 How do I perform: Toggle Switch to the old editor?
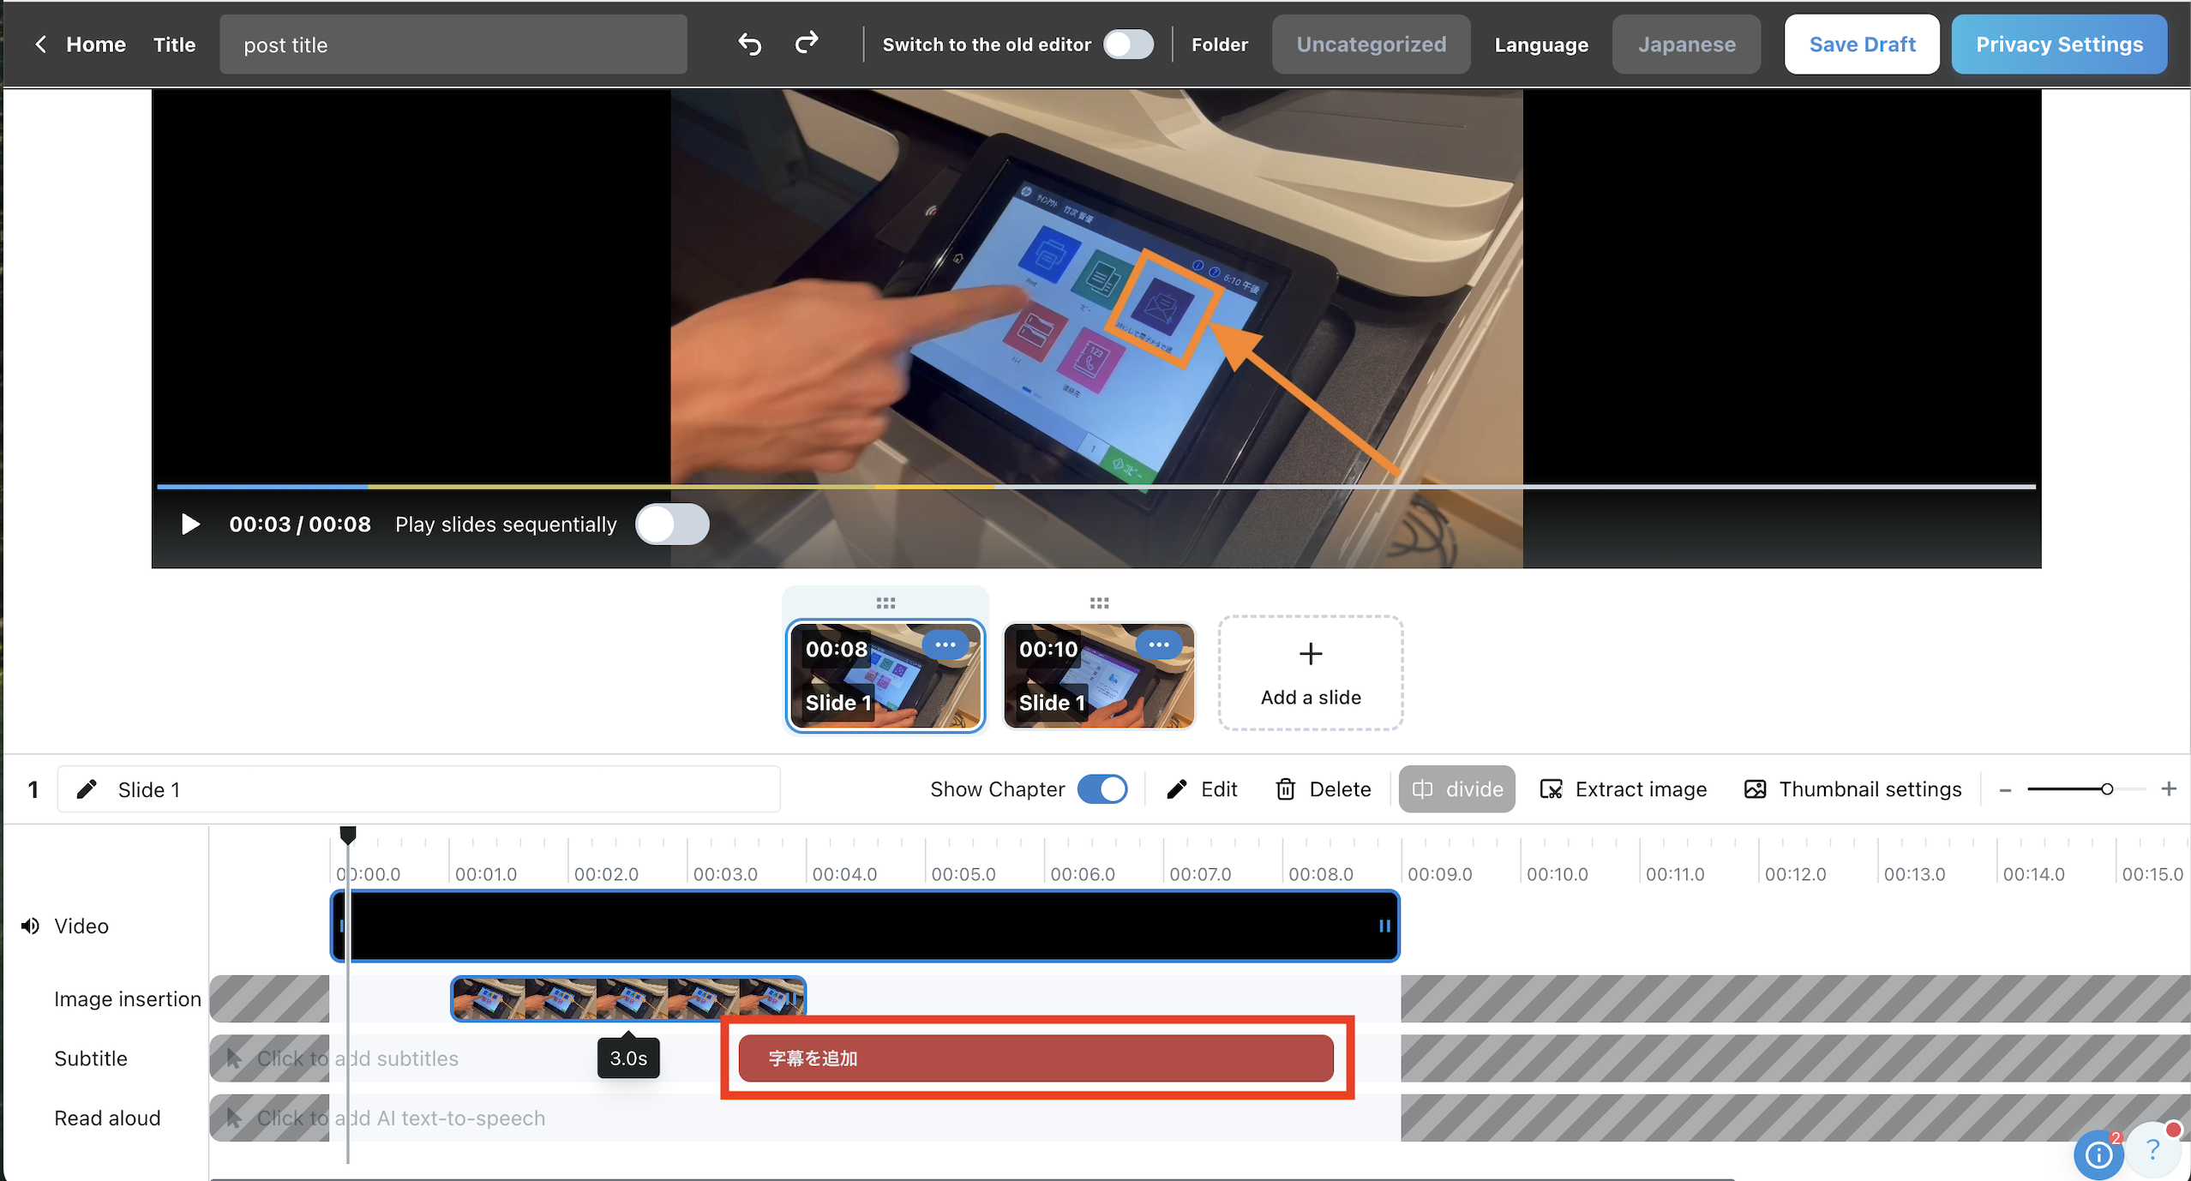click(x=1127, y=44)
